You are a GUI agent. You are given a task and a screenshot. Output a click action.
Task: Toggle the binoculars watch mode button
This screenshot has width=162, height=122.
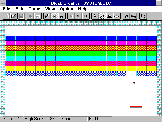coord(55,16)
